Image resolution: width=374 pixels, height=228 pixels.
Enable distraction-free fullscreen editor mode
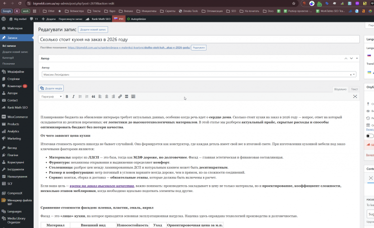[355, 96]
